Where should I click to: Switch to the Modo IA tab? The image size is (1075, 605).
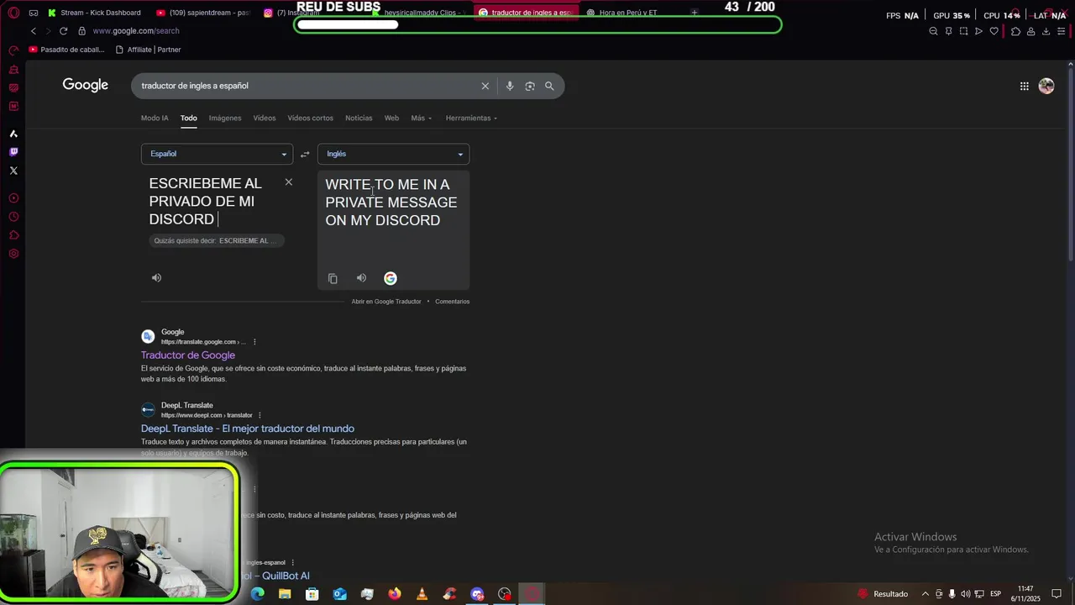click(155, 118)
